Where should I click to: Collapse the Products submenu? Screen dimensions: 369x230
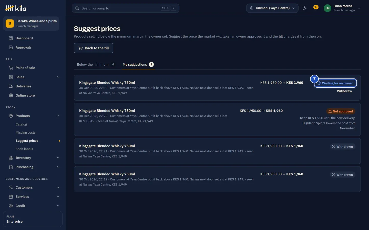point(58,116)
